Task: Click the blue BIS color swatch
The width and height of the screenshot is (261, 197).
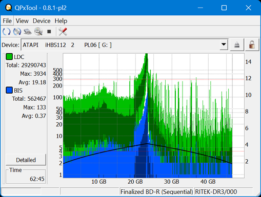Action: tap(9, 90)
